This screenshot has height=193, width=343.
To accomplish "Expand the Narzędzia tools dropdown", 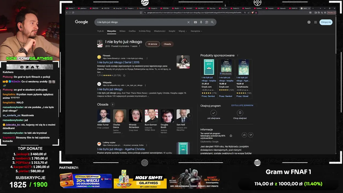I will pos(196,31).
